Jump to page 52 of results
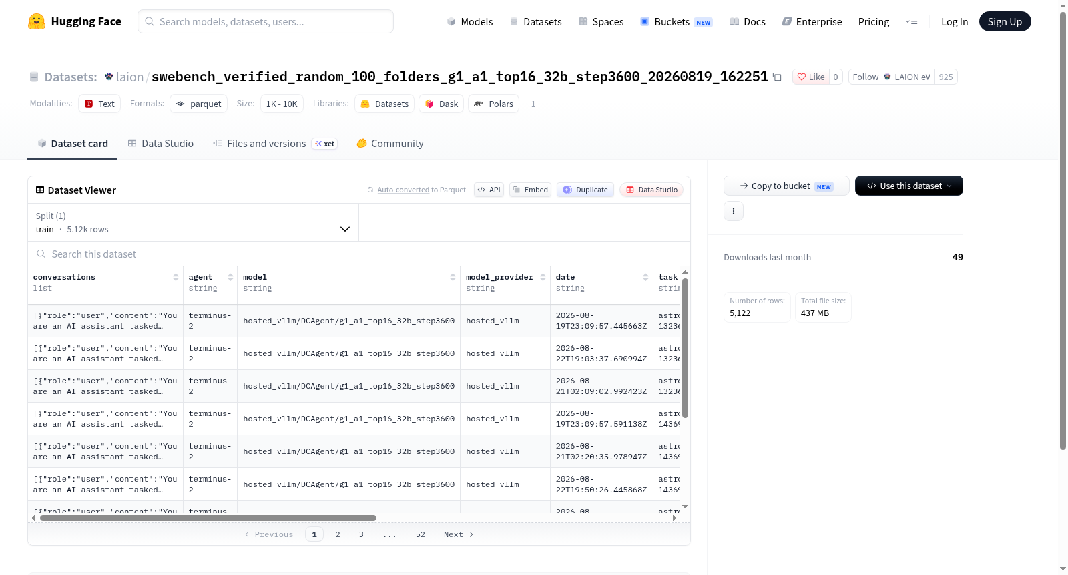 click(421, 534)
